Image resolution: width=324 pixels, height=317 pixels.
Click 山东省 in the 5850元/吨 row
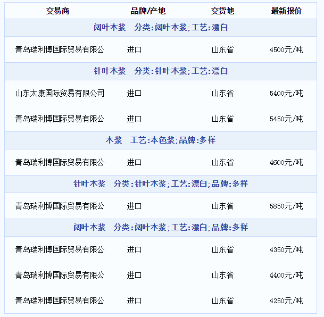(x=222, y=206)
